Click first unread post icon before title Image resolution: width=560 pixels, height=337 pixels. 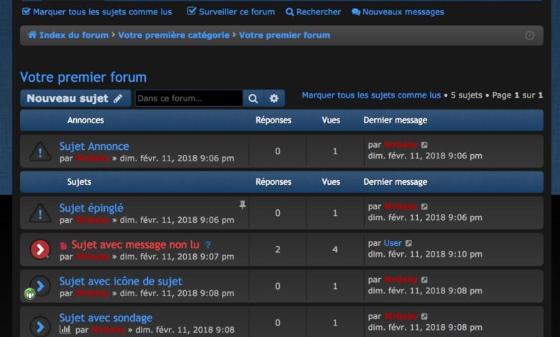[63, 245]
